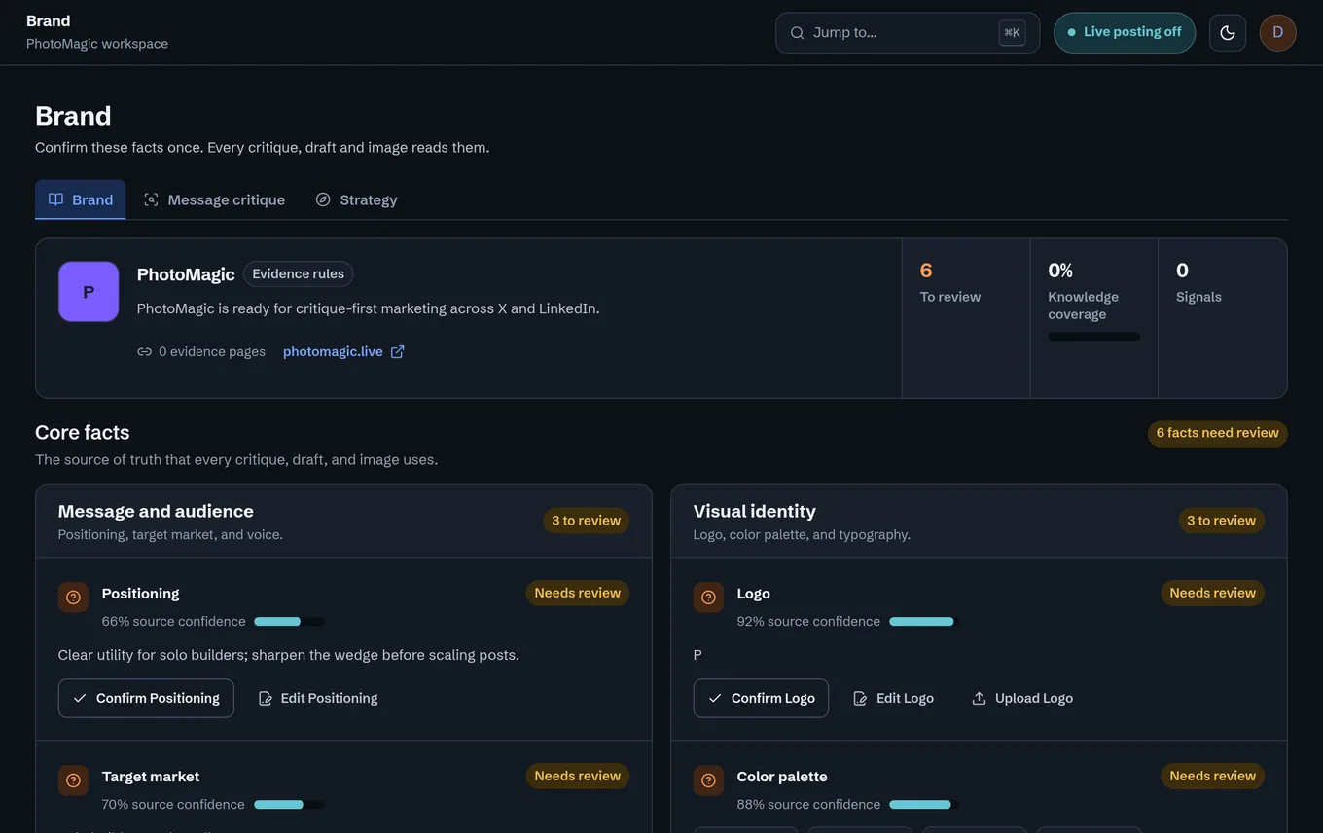Click the chain link icon beside evidence pages

pos(144,352)
